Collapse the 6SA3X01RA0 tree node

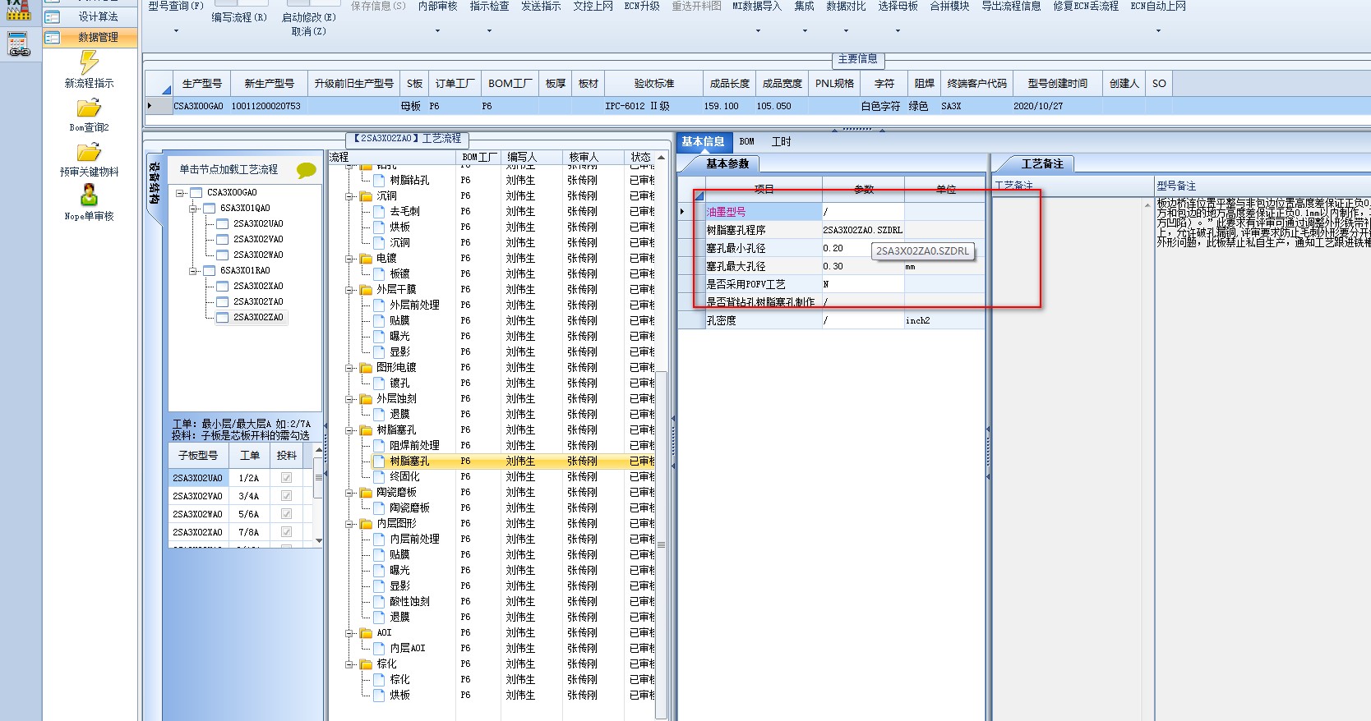click(x=193, y=271)
